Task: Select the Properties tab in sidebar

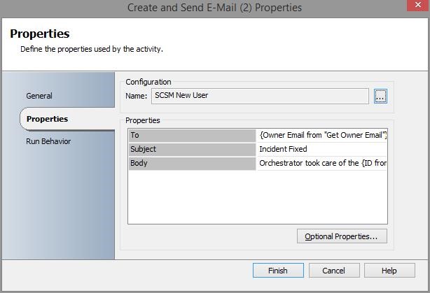Action: coord(47,119)
